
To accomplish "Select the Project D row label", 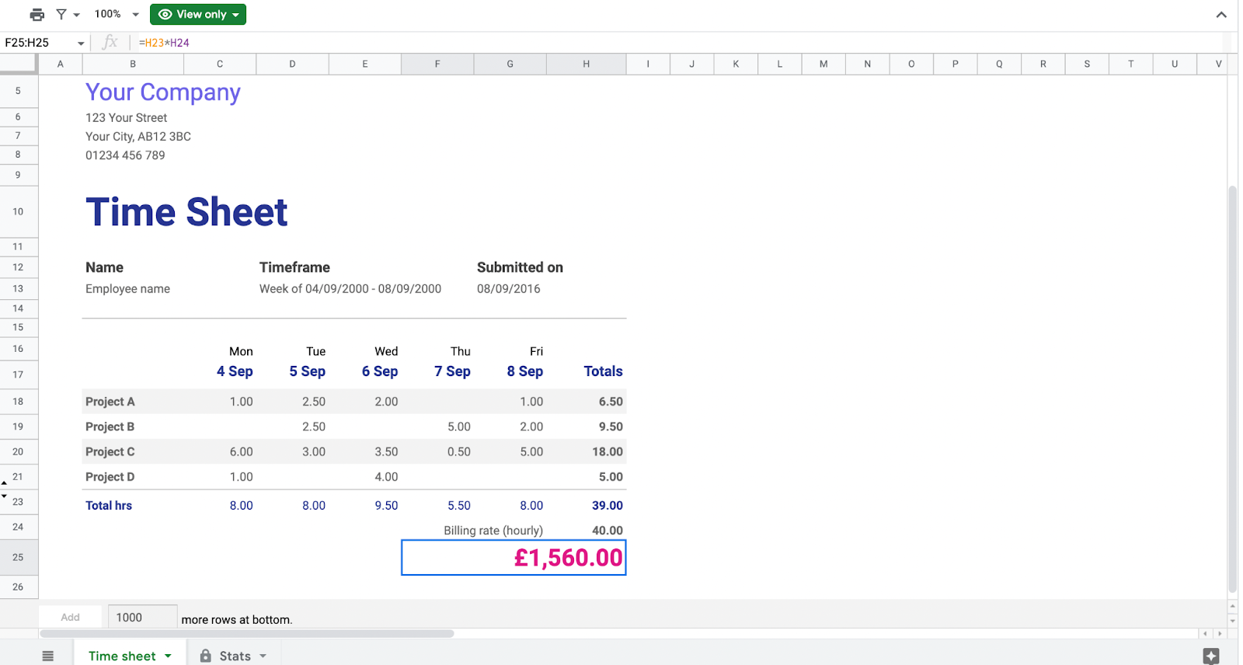I will coord(110,477).
